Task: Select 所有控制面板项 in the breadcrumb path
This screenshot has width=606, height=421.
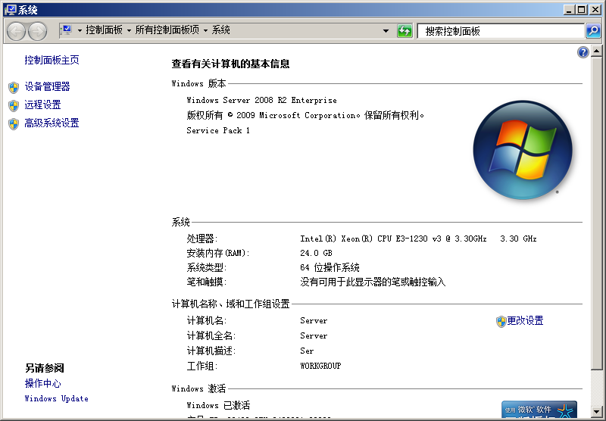Action: point(167,30)
